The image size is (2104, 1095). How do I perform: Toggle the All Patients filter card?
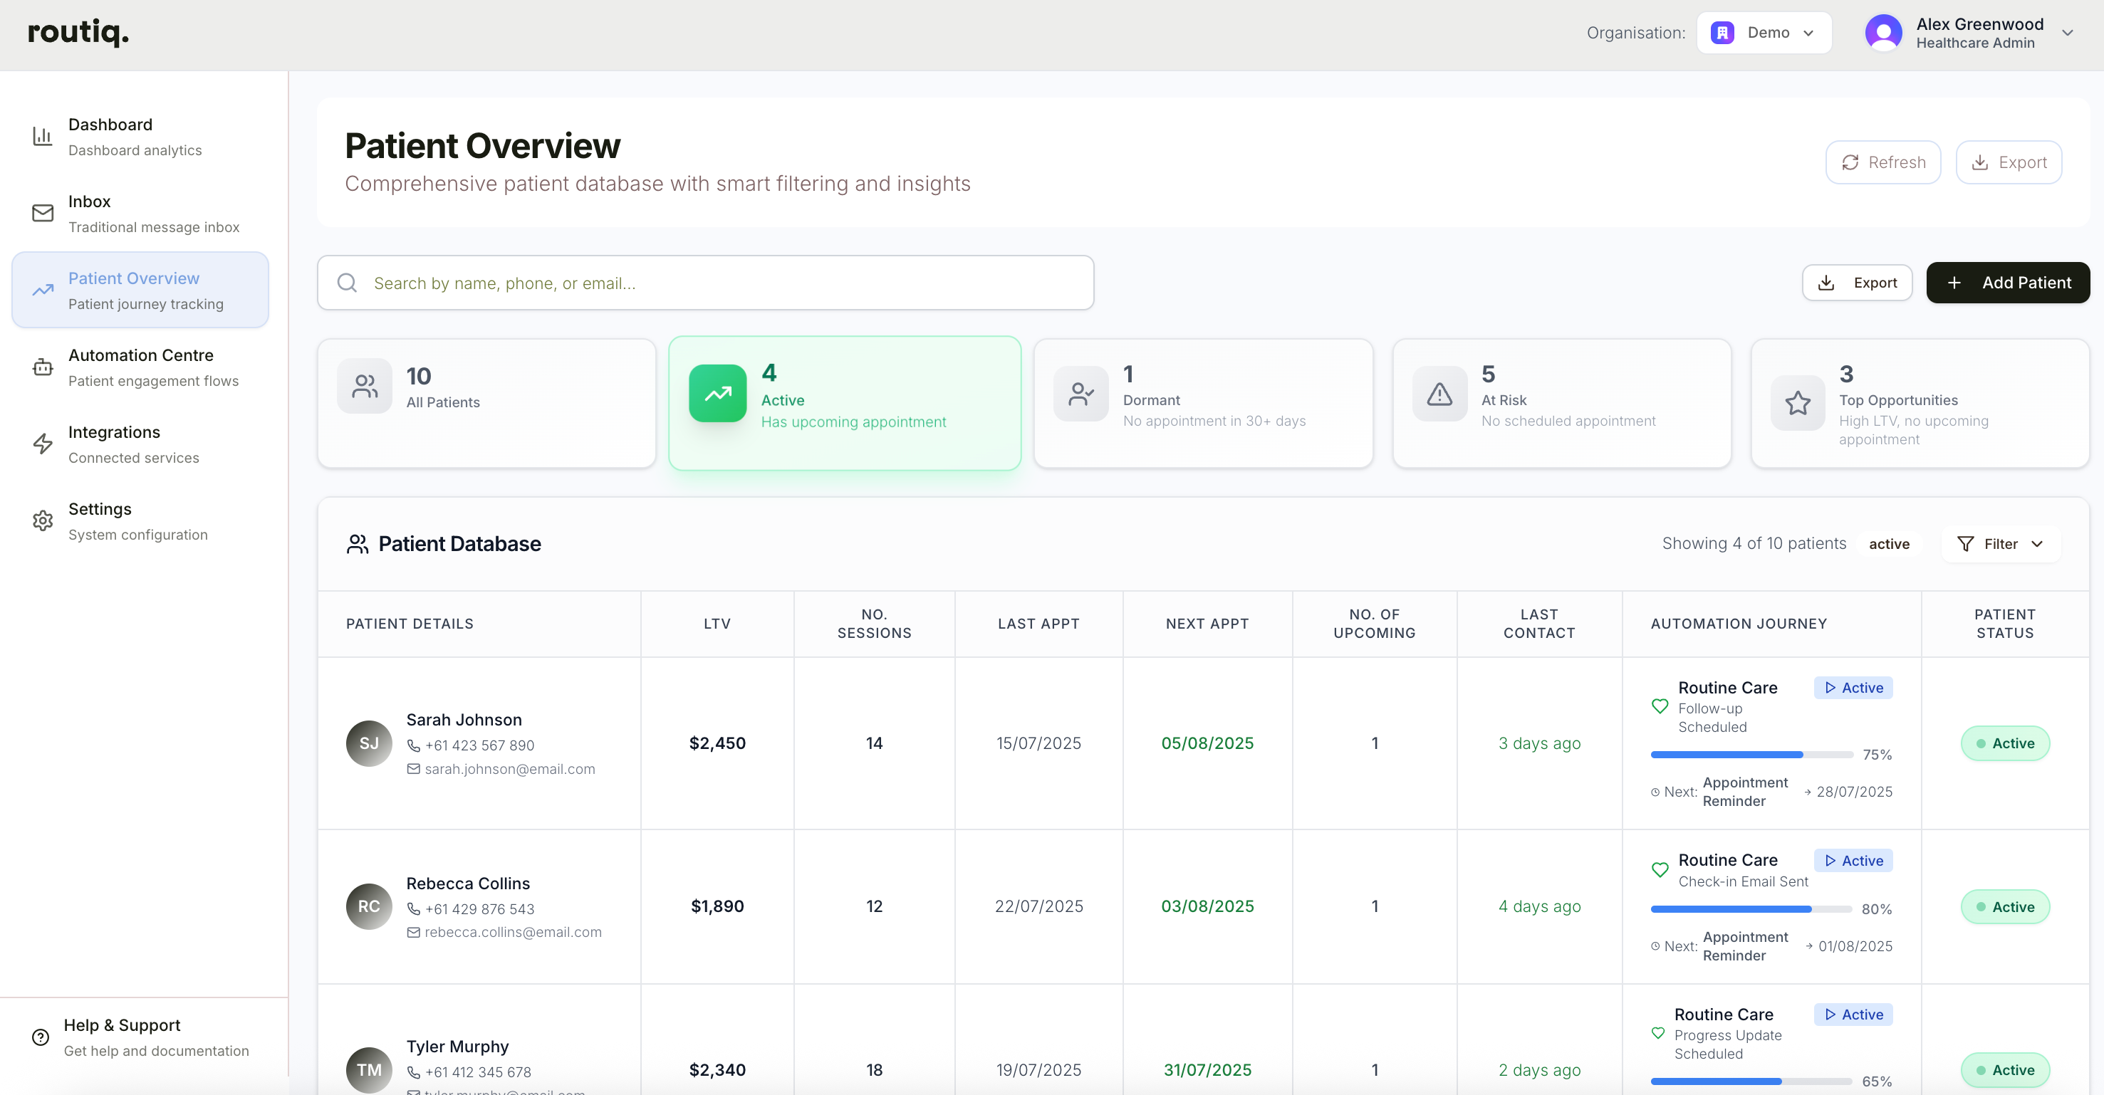click(x=486, y=402)
